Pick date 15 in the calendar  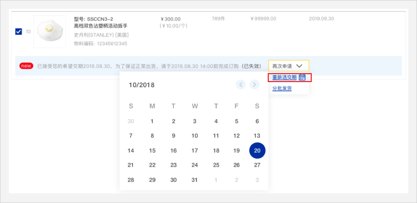tap(152, 150)
